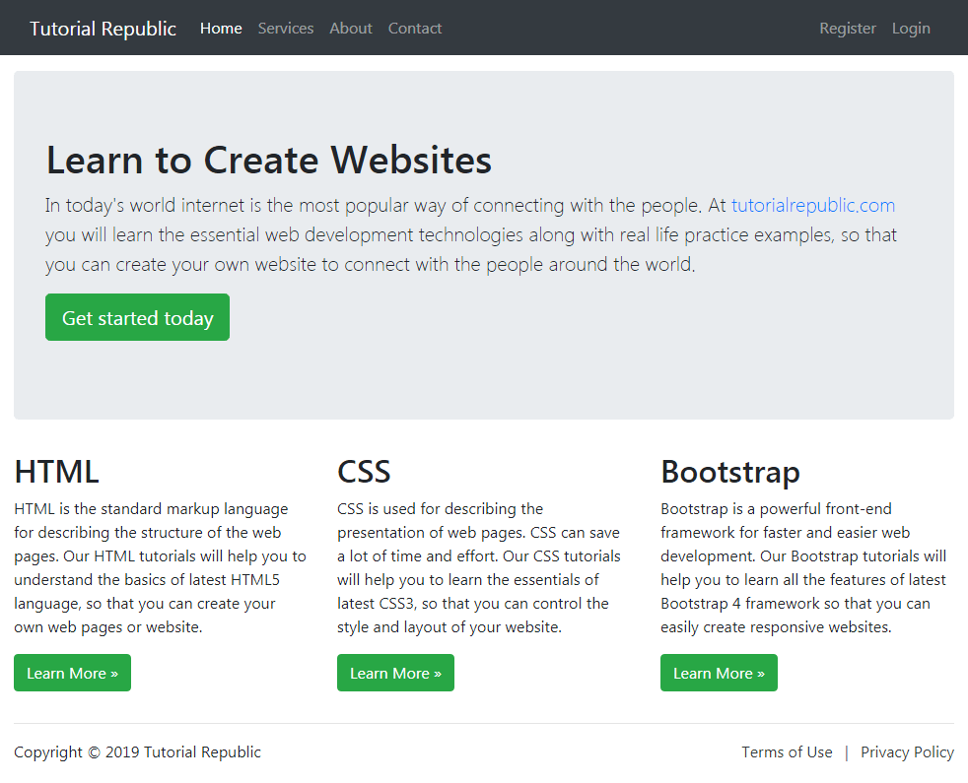
Task: Click Learn More under the Bootstrap section
Action: pos(719,673)
